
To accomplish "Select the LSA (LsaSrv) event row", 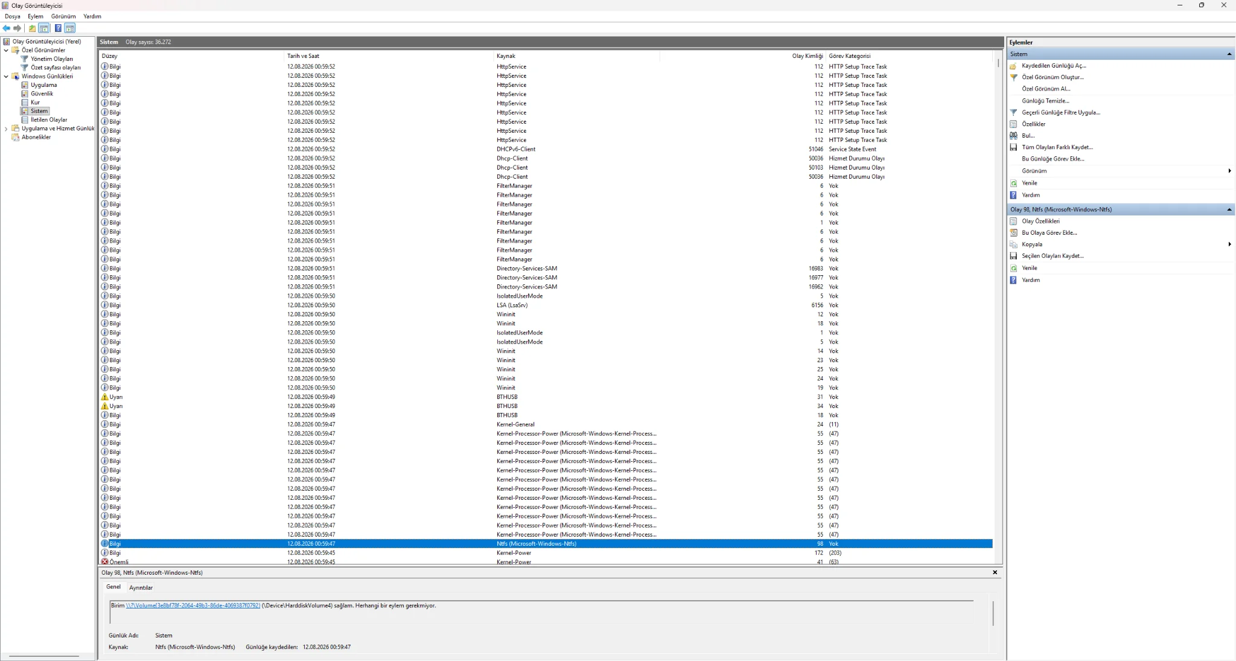I will point(546,305).
